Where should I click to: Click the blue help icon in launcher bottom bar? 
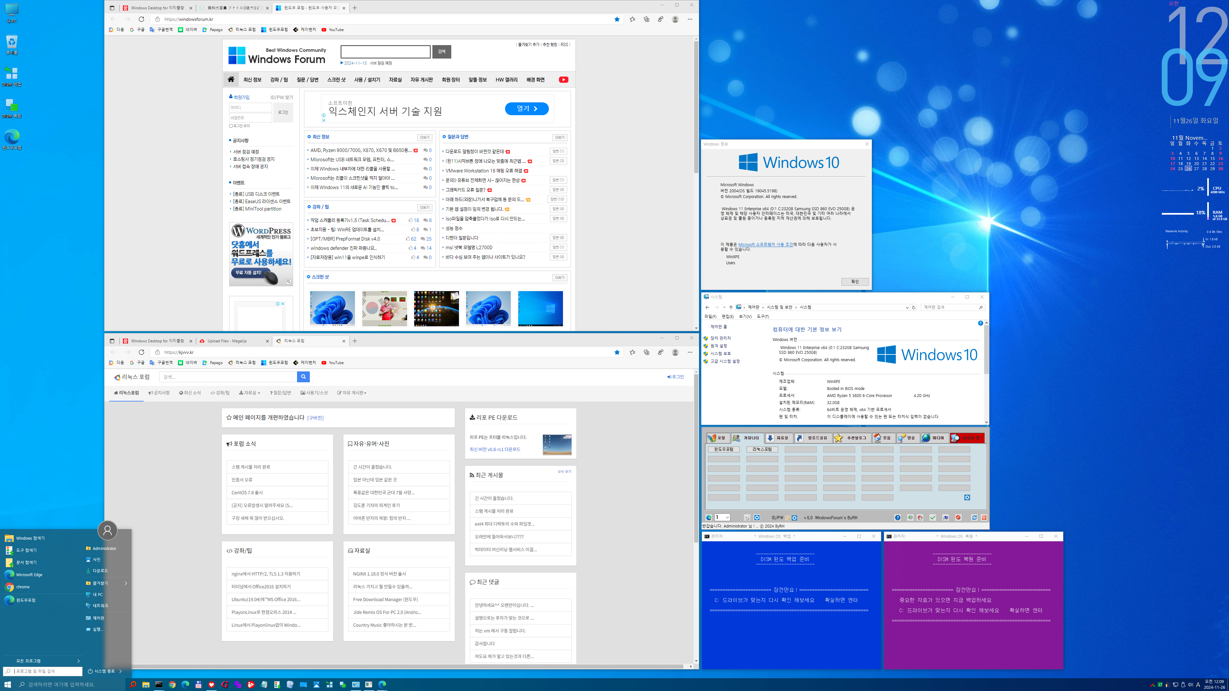coord(898,517)
